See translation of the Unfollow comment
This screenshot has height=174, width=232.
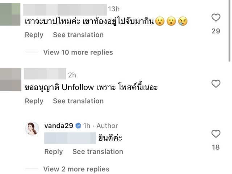coord(78,101)
